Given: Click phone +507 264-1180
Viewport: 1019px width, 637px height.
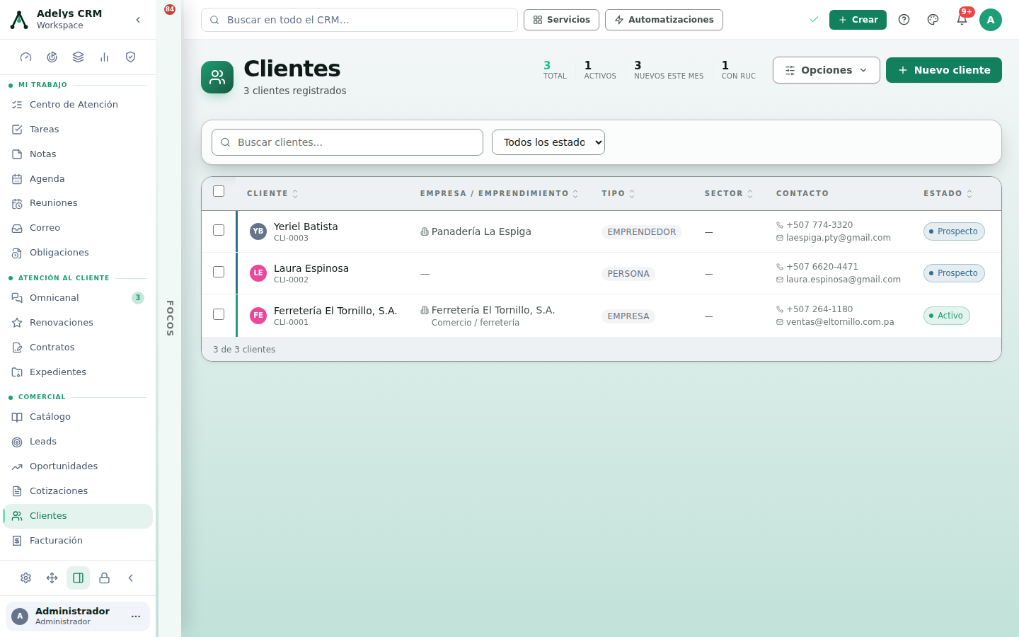Looking at the screenshot, I should 819,309.
